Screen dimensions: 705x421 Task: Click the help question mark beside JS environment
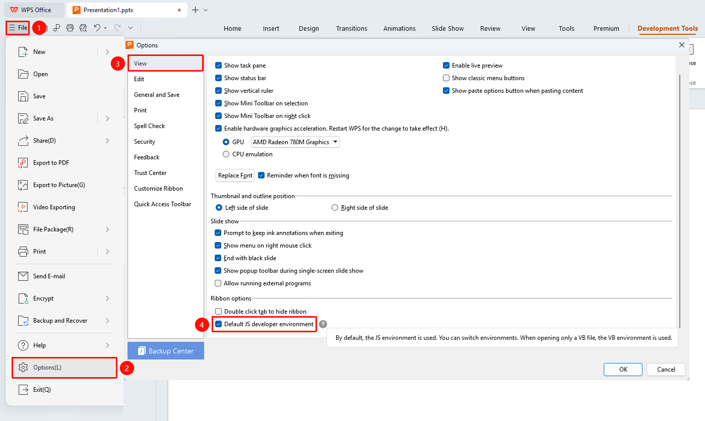(x=323, y=324)
